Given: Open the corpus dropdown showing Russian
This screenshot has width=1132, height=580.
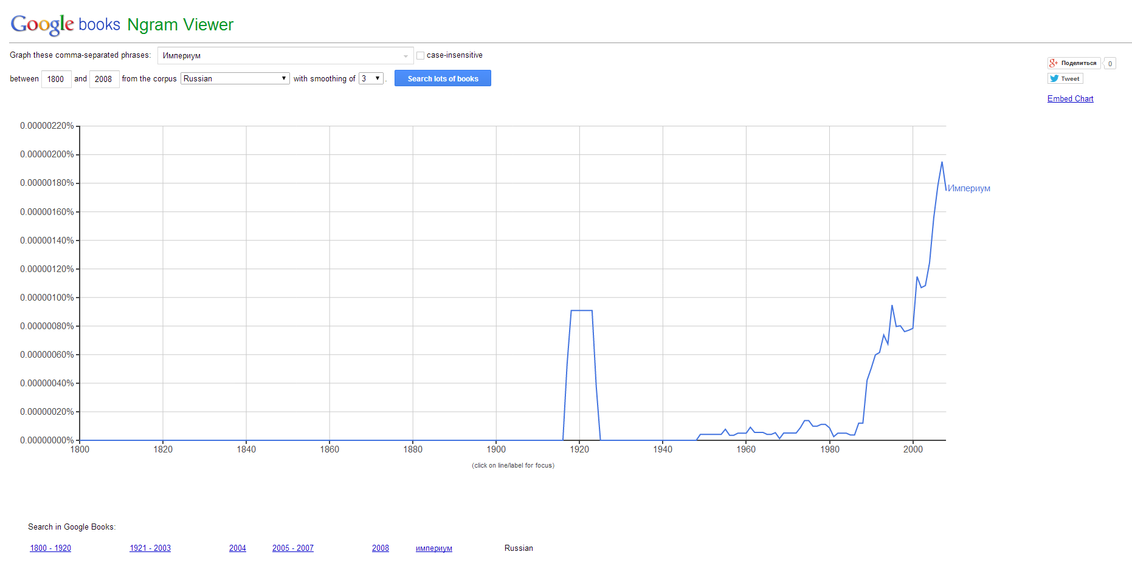Looking at the screenshot, I should (235, 78).
